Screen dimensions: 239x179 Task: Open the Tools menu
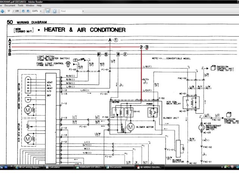(21, 6)
